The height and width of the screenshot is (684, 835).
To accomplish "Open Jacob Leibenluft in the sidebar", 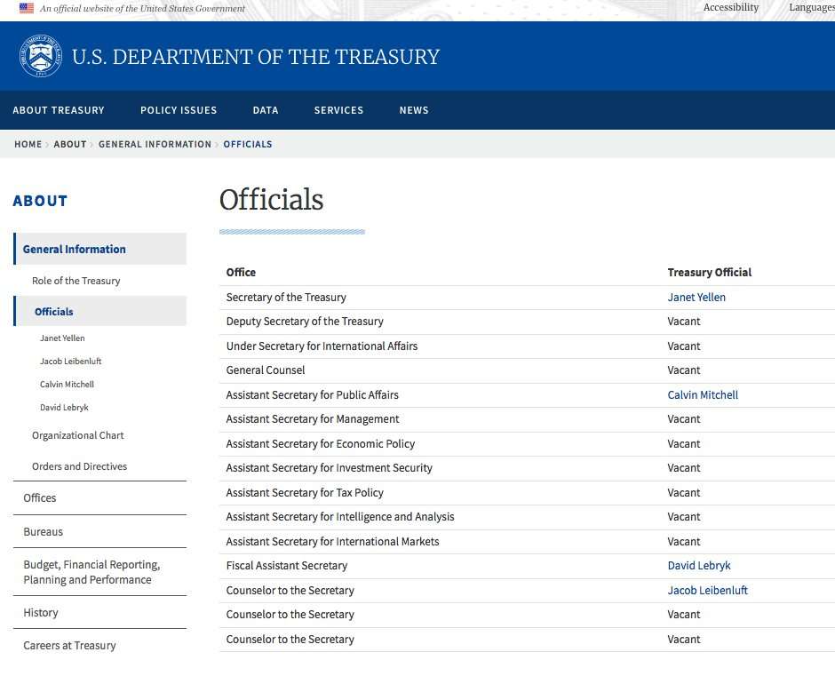I will coord(71,362).
